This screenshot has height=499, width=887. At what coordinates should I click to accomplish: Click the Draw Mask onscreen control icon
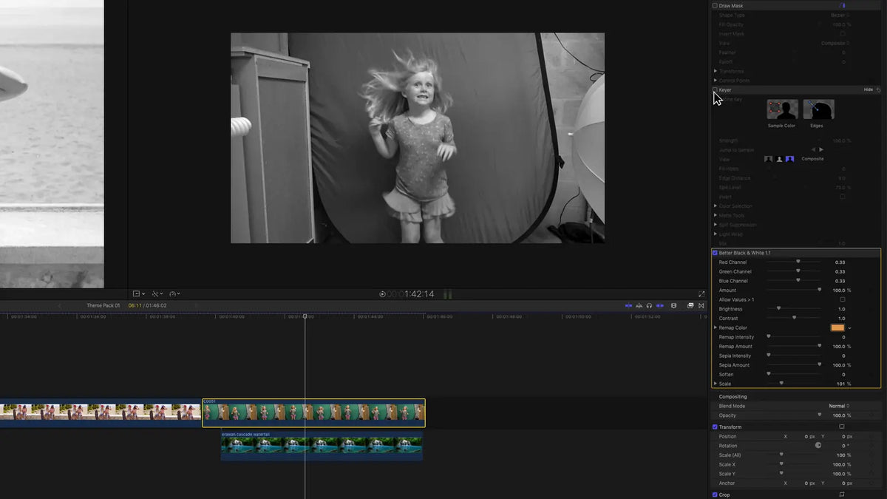click(x=842, y=5)
